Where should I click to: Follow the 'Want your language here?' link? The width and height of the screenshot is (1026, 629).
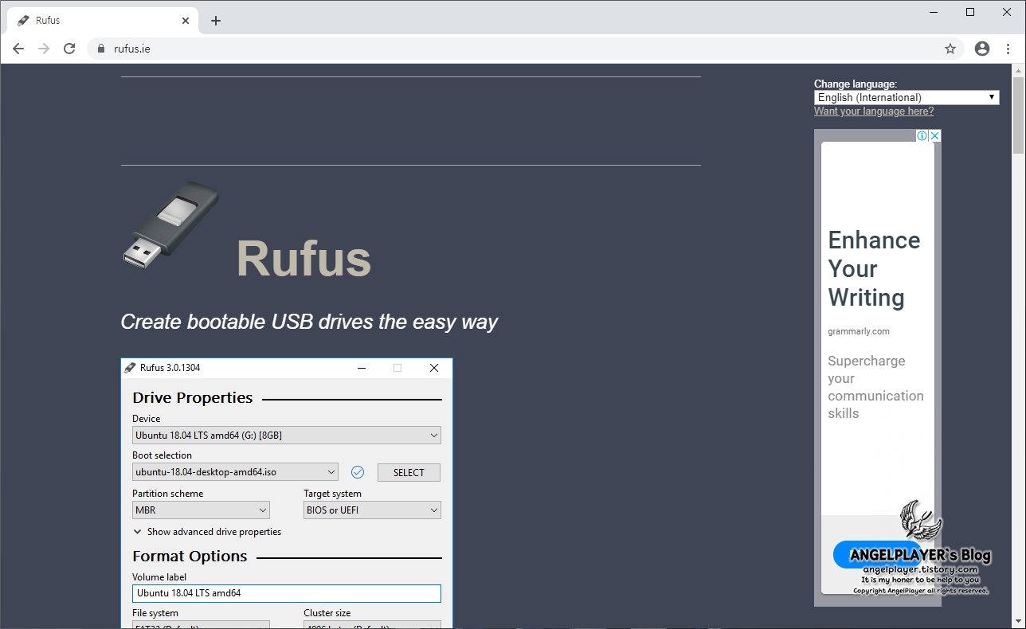[874, 111]
